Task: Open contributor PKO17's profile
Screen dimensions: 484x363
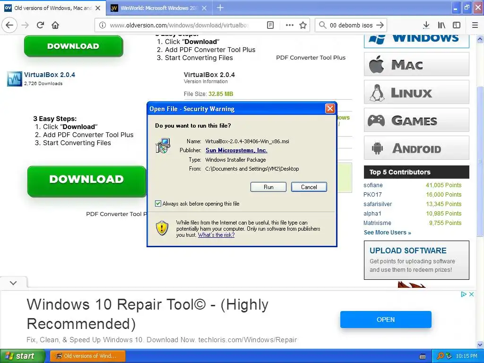Action: [372, 194]
